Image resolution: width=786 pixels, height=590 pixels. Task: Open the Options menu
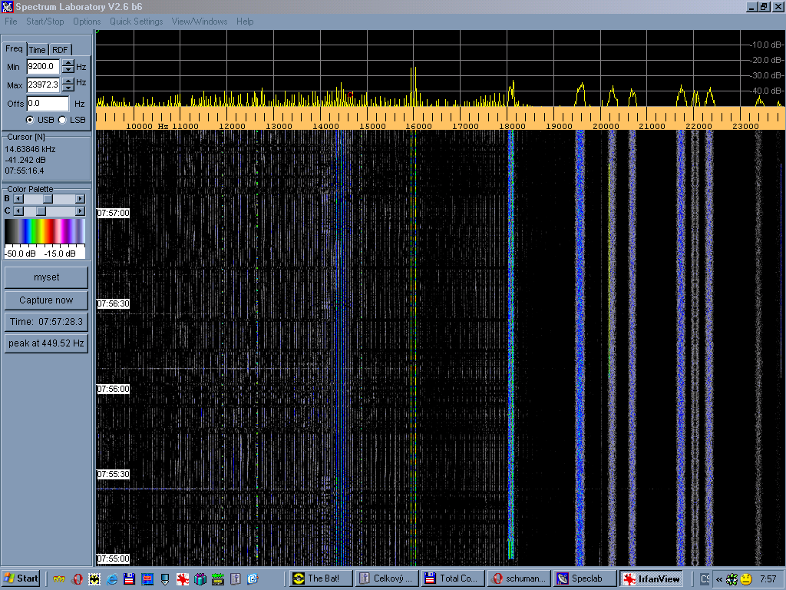point(87,22)
